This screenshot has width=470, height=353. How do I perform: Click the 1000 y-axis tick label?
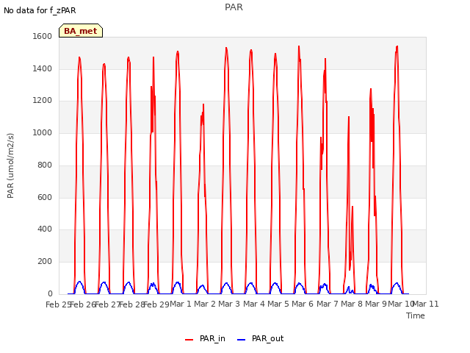tap(43, 132)
